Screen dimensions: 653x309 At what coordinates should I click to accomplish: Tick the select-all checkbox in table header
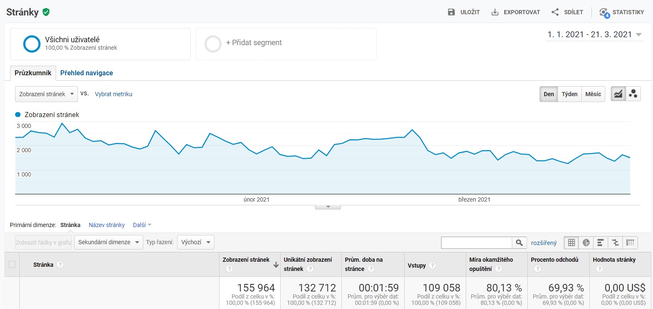[x=12, y=264]
